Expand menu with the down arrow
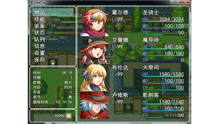219x124 pixels. coord(53,64)
